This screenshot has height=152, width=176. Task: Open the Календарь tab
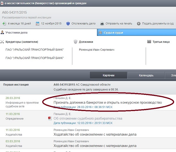click(x=146, y=75)
